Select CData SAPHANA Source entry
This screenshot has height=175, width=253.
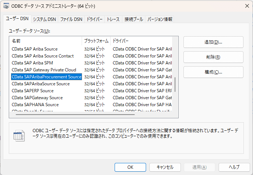pyautogui.click(x=35, y=105)
